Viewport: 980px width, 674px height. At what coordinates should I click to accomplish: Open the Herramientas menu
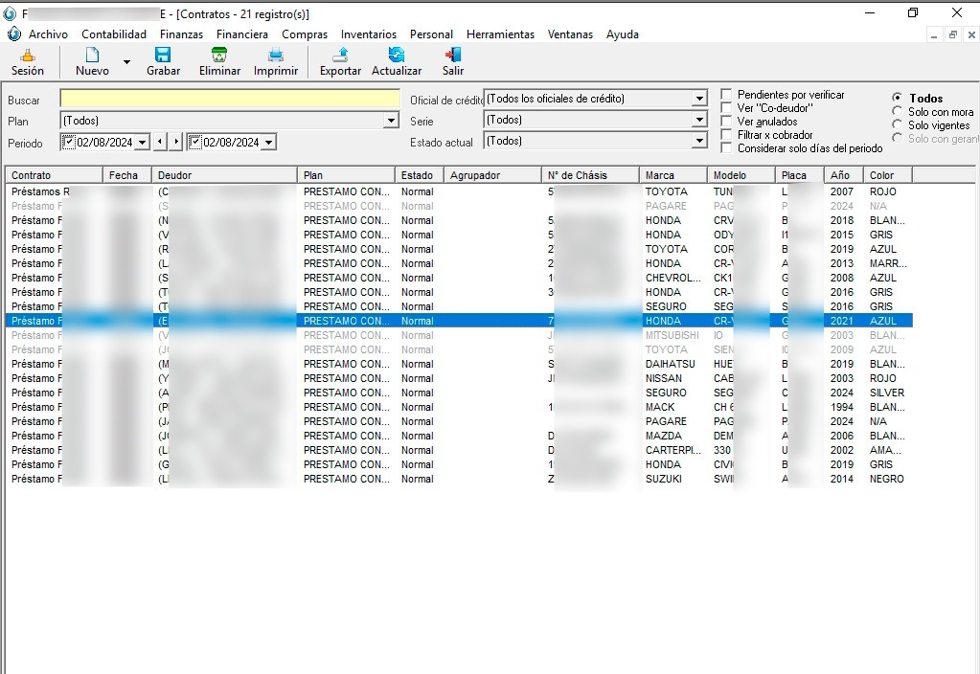click(500, 34)
